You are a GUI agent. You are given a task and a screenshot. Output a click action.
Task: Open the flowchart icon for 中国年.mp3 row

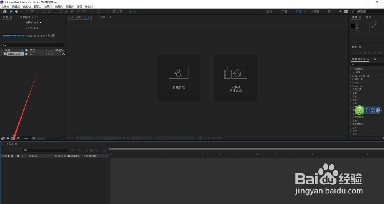coord(63,54)
